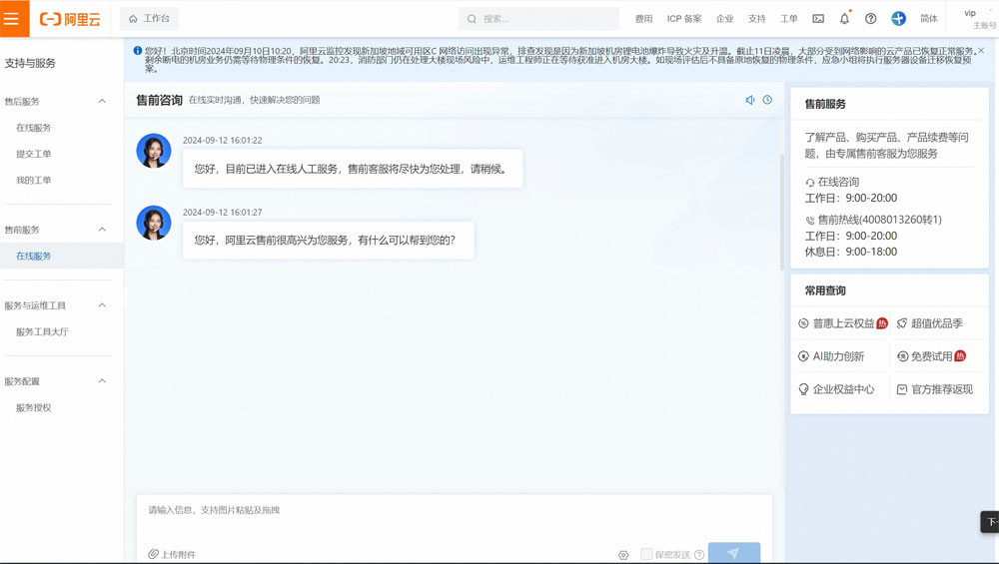Open the notifications bell

(x=844, y=18)
